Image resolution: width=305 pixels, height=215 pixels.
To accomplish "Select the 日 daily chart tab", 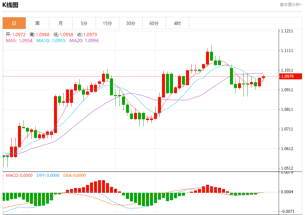I will point(14,23).
